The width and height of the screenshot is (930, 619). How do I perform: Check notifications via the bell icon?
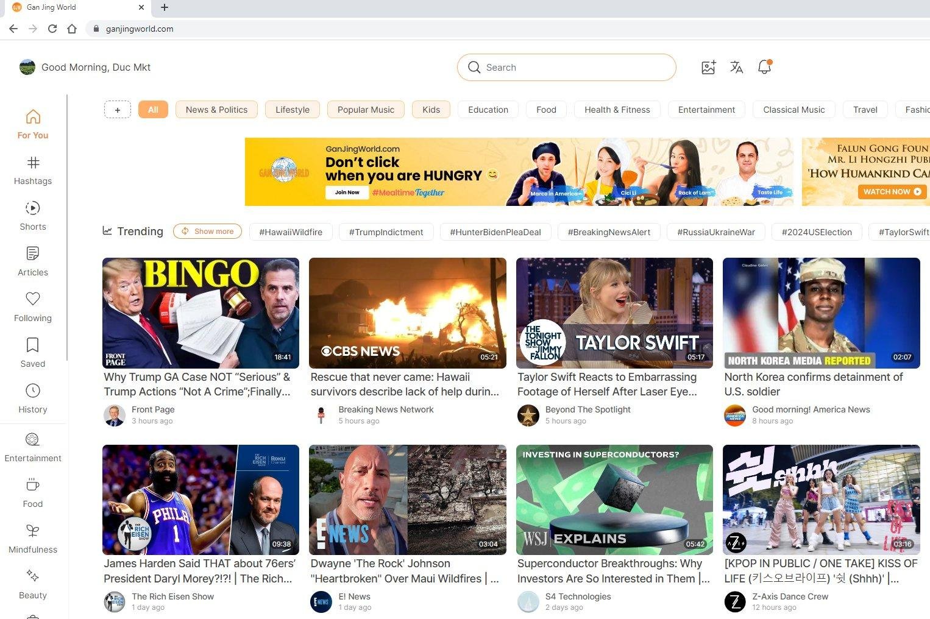coord(764,67)
